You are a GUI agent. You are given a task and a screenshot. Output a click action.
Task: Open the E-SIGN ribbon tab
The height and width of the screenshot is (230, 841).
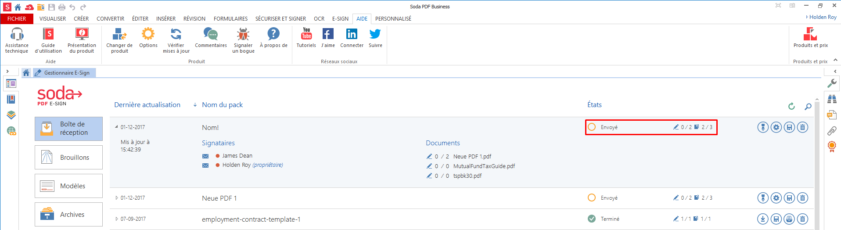[x=340, y=19]
